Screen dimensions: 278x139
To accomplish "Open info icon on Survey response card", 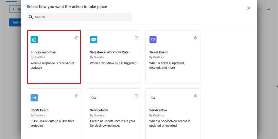I will 77,38.
